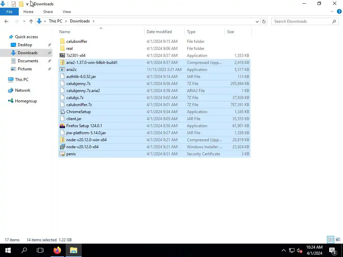Screen dimensions: 343x257
Task: Click the aria2c application icon
Action: [x=62, y=70]
